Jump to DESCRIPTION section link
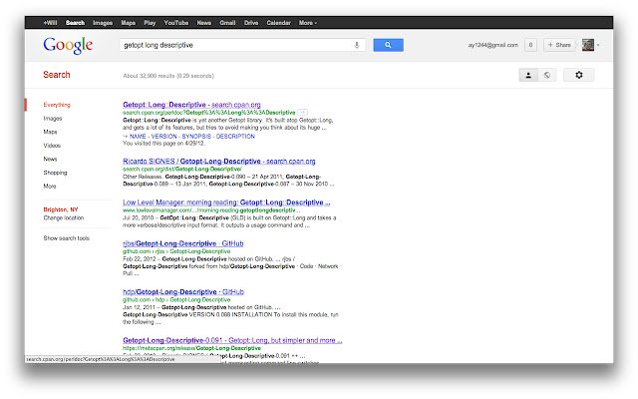Screen dimensions: 638x399 pos(235,137)
